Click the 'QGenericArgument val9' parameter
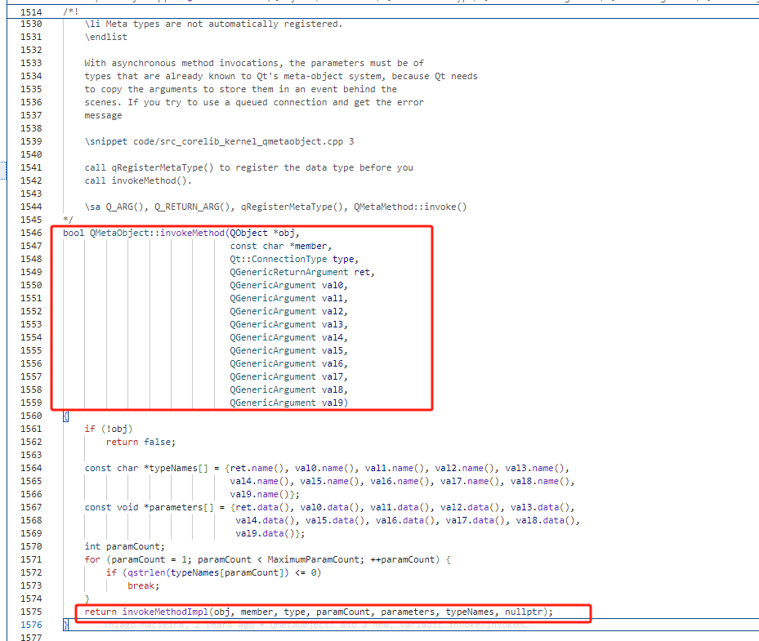This screenshot has height=641, width=759. [x=287, y=403]
